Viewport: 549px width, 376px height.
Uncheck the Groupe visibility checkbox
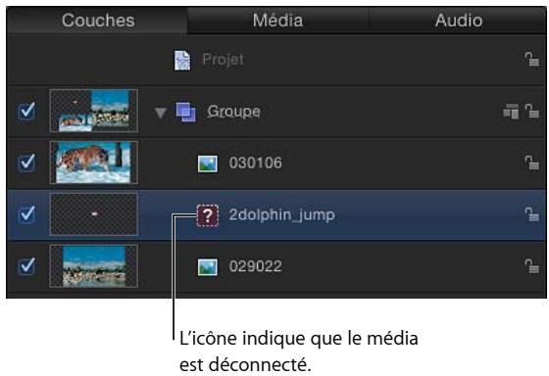(x=26, y=111)
